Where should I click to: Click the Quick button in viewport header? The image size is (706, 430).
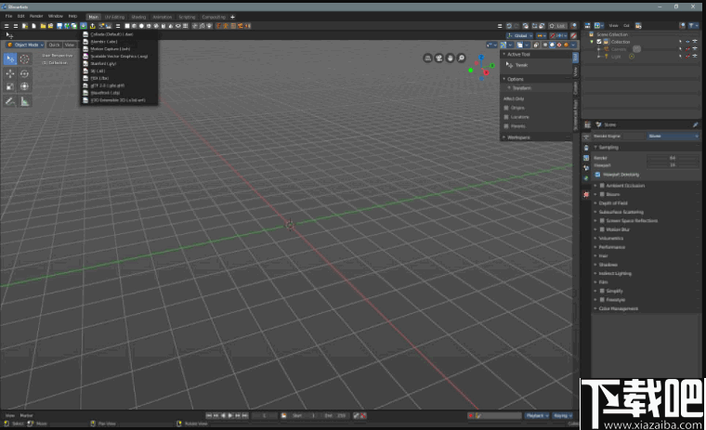tap(54, 45)
